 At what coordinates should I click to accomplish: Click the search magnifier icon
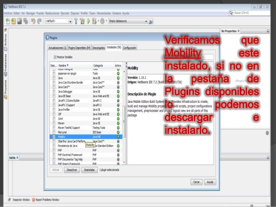tap(231, 13)
